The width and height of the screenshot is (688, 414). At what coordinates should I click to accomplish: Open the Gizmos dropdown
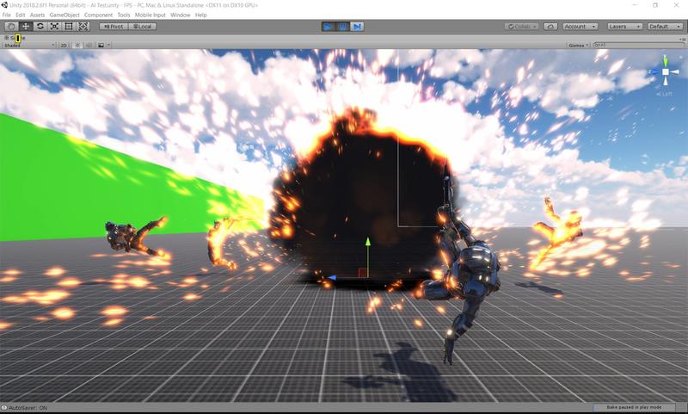pyautogui.click(x=578, y=46)
